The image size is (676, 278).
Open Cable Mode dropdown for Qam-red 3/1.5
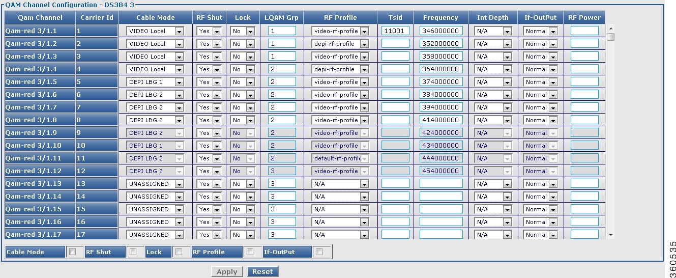tap(155, 82)
